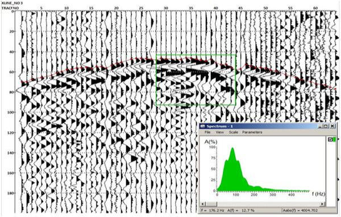The image size is (341, 217).
Task: Click the green spectrum color swatch
Action: [x=334, y=139]
